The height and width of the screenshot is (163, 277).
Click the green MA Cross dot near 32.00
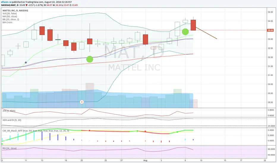pos(89,59)
